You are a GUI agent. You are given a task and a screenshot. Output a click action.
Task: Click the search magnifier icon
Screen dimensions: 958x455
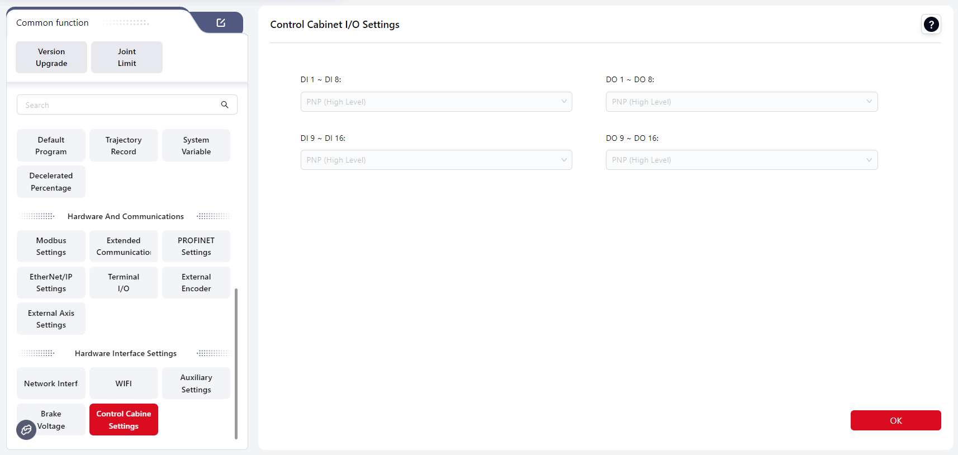pyautogui.click(x=225, y=105)
